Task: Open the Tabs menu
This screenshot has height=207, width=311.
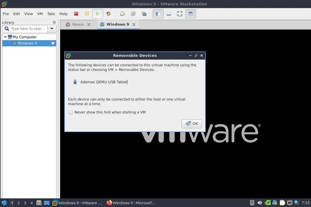Action: 51,14
